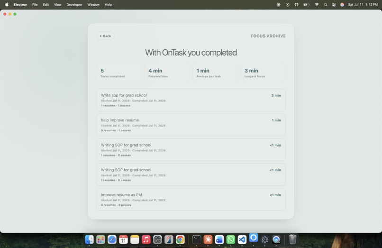Select the Average per task stat card

[x=215, y=73]
